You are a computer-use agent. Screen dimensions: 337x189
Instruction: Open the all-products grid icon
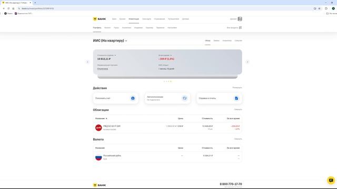click(240, 28)
